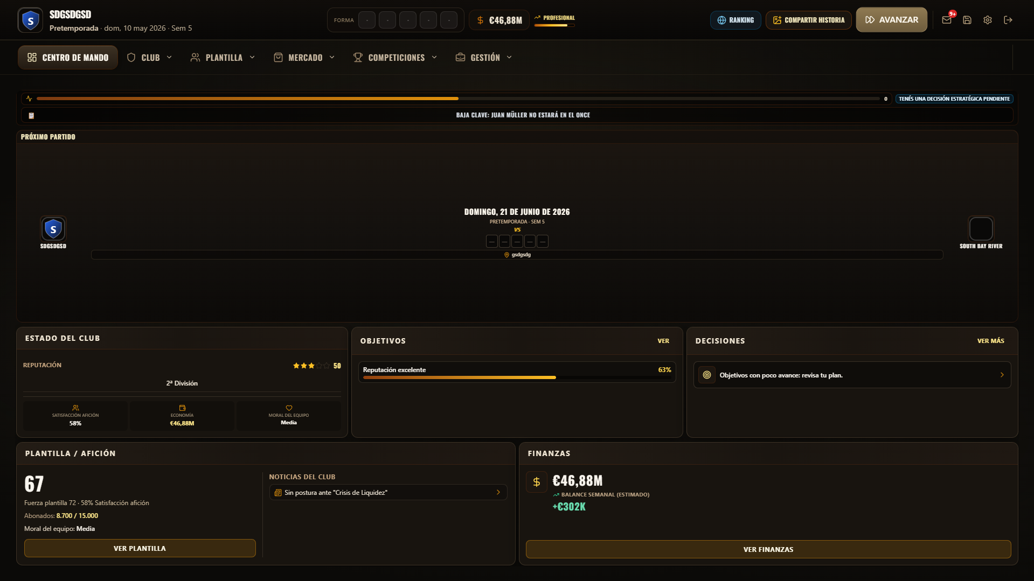Select the Centro de Mando tab
The width and height of the screenshot is (1034, 581).
tap(68, 58)
